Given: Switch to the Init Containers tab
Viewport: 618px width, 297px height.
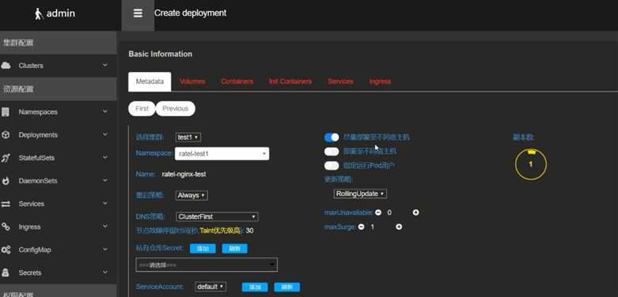Looking at the screenshot, I should [290, 82].
